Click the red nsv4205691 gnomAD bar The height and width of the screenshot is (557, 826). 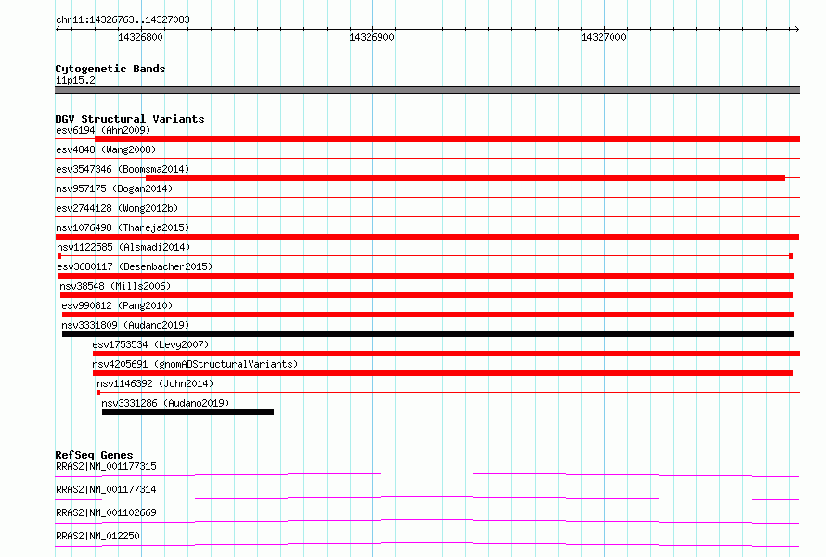443,373
